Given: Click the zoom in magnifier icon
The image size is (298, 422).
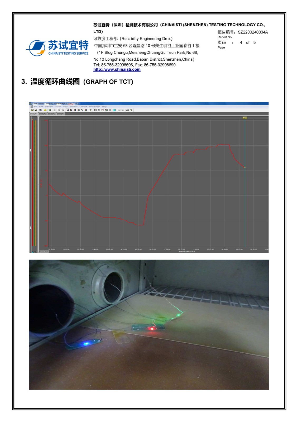Looking at the screenshot, I should tap(59, 110).
